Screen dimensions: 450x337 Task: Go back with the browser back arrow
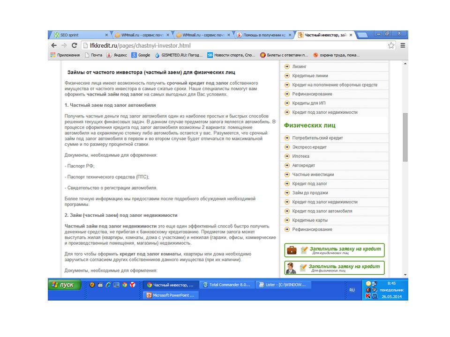[54, 45]
